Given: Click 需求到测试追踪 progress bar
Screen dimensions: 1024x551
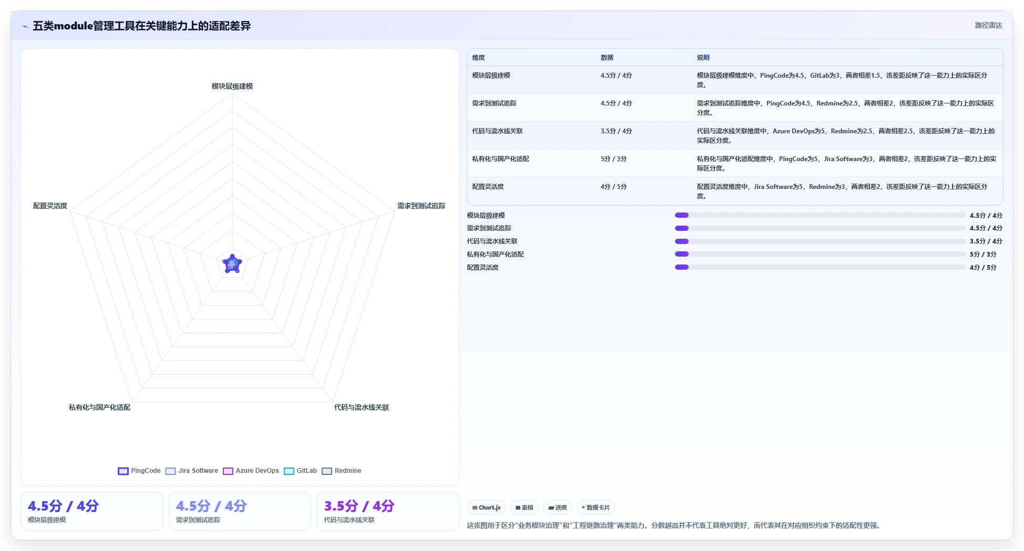Looking at the screenshot, I should (820, 228).
